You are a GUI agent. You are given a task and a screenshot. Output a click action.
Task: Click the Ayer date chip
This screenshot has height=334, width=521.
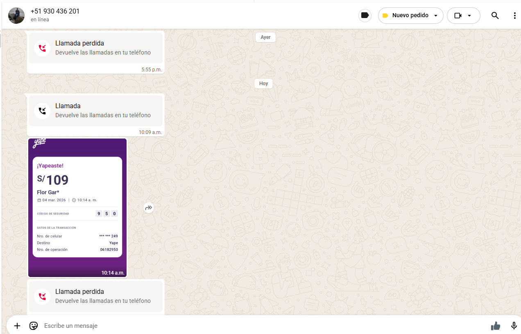(x=265, y=37)
